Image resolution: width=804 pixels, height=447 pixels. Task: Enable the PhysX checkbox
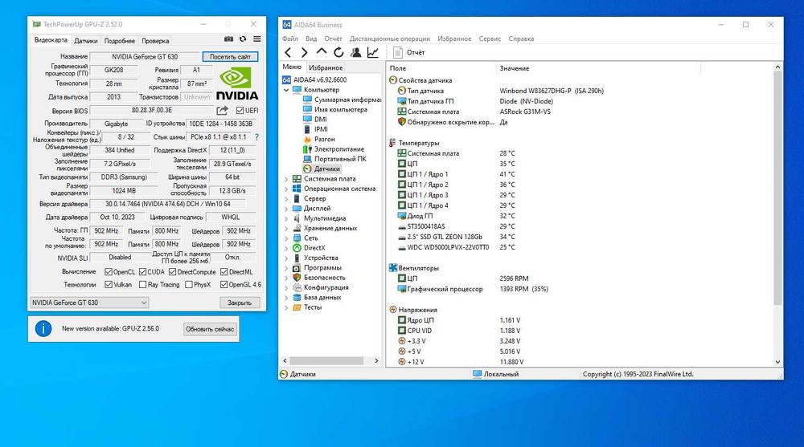click(189, 285)
